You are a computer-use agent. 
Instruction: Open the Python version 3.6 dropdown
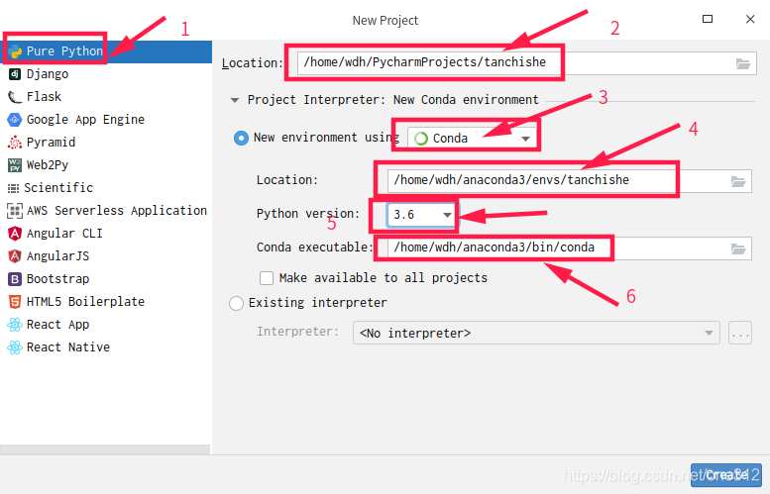point(421,215)
